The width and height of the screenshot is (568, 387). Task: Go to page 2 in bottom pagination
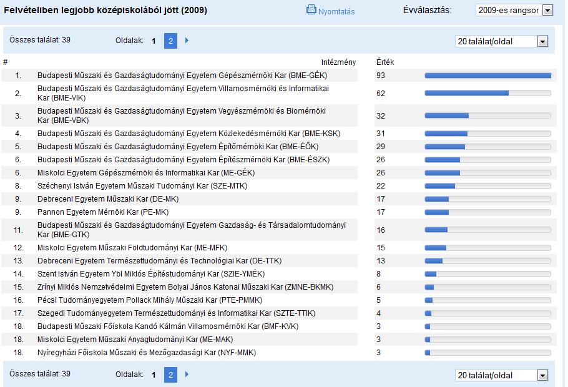[x=170, y=375]
